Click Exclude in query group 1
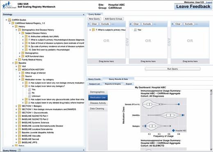This screenshot has height=152, width=213. click(x=105, y=24)
